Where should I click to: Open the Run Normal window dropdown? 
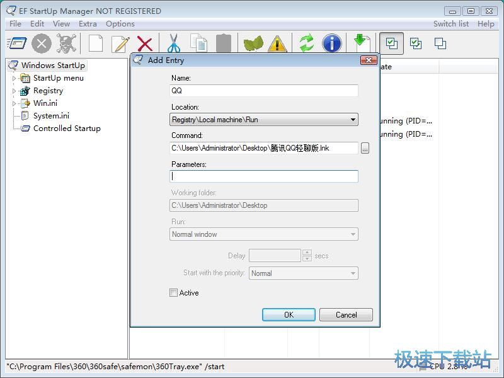[x=263, y=234]
